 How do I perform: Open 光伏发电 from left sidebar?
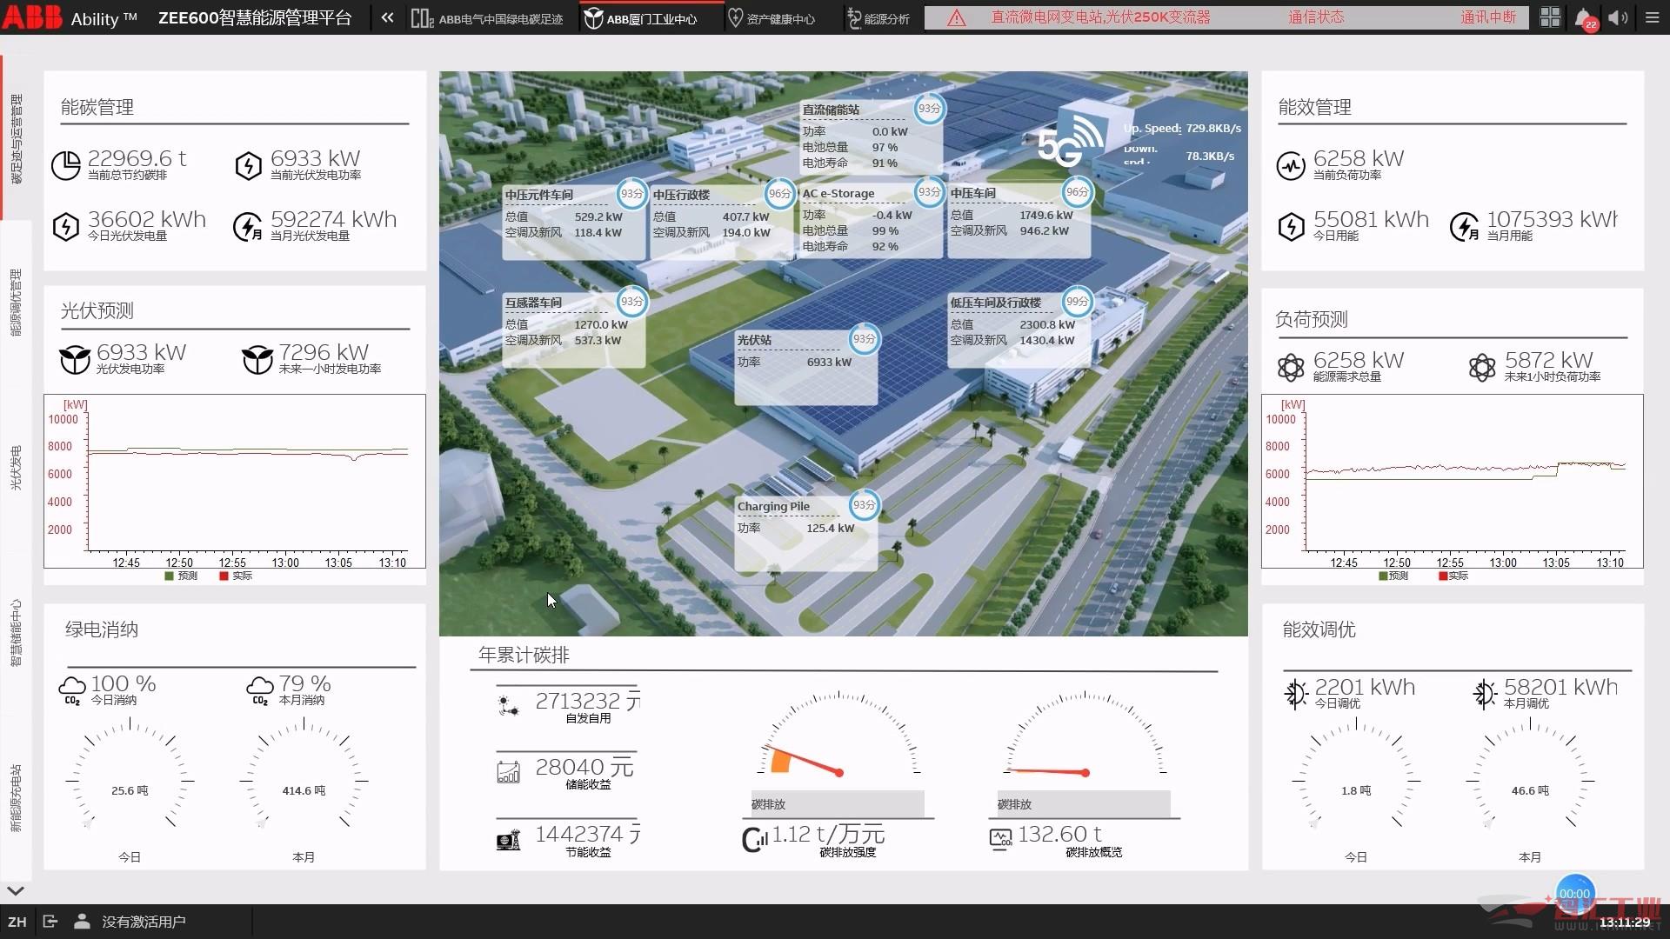(x=16, y=468)
